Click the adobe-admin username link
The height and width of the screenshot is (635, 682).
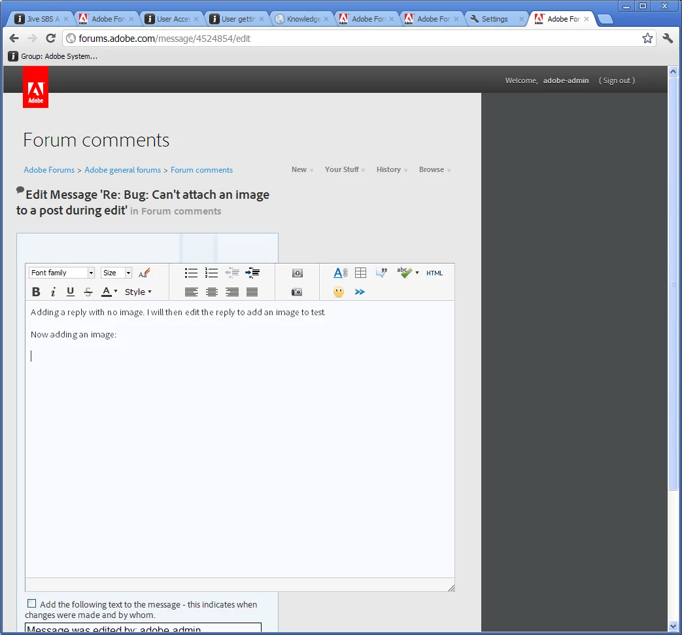click(x=566, y=80)
